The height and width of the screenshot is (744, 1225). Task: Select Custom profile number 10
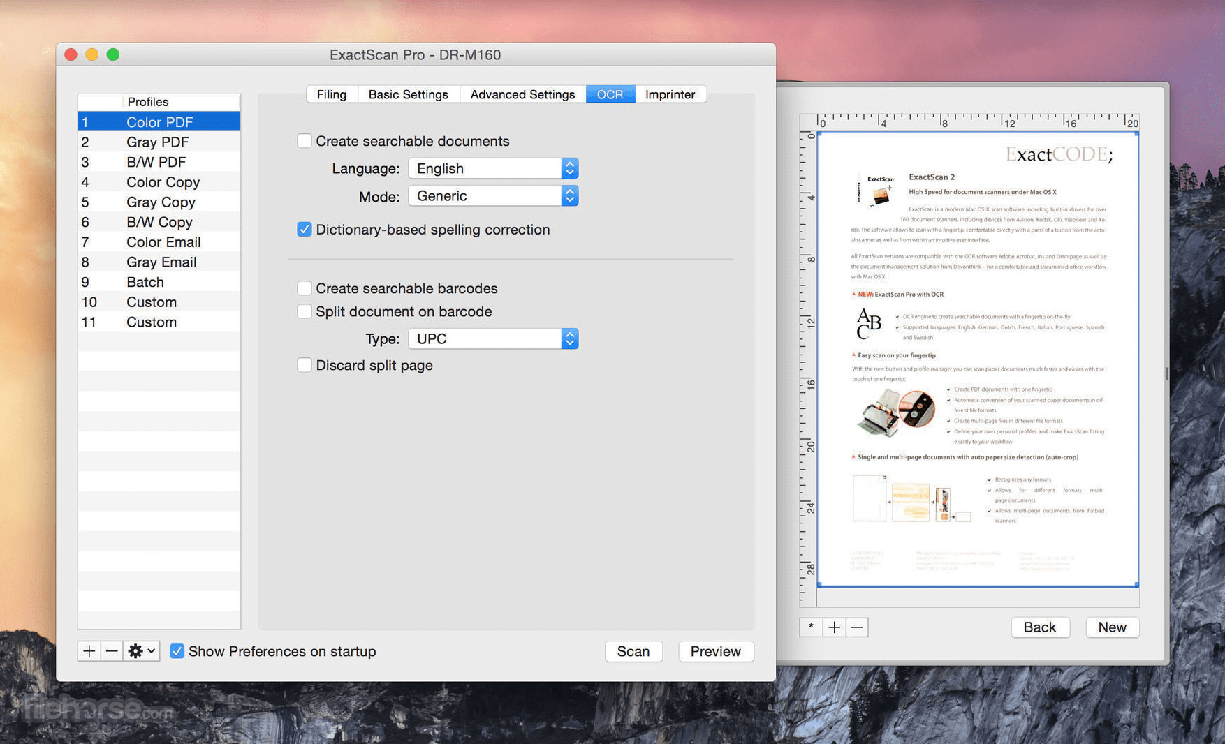point(159,302)
